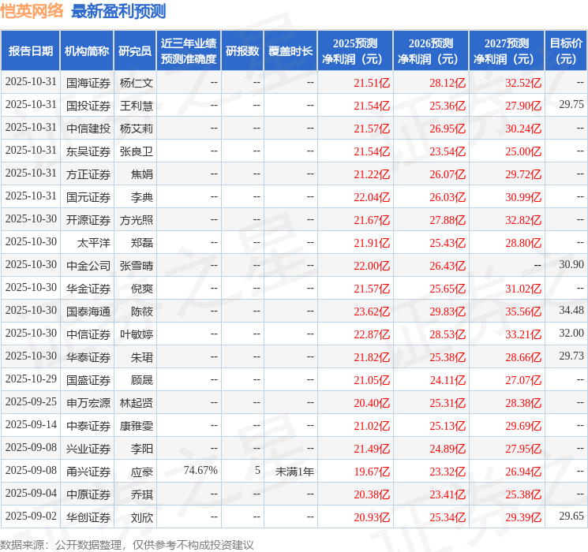
Task: Select the 华创证券 institution cell
Action: [88, 517]
